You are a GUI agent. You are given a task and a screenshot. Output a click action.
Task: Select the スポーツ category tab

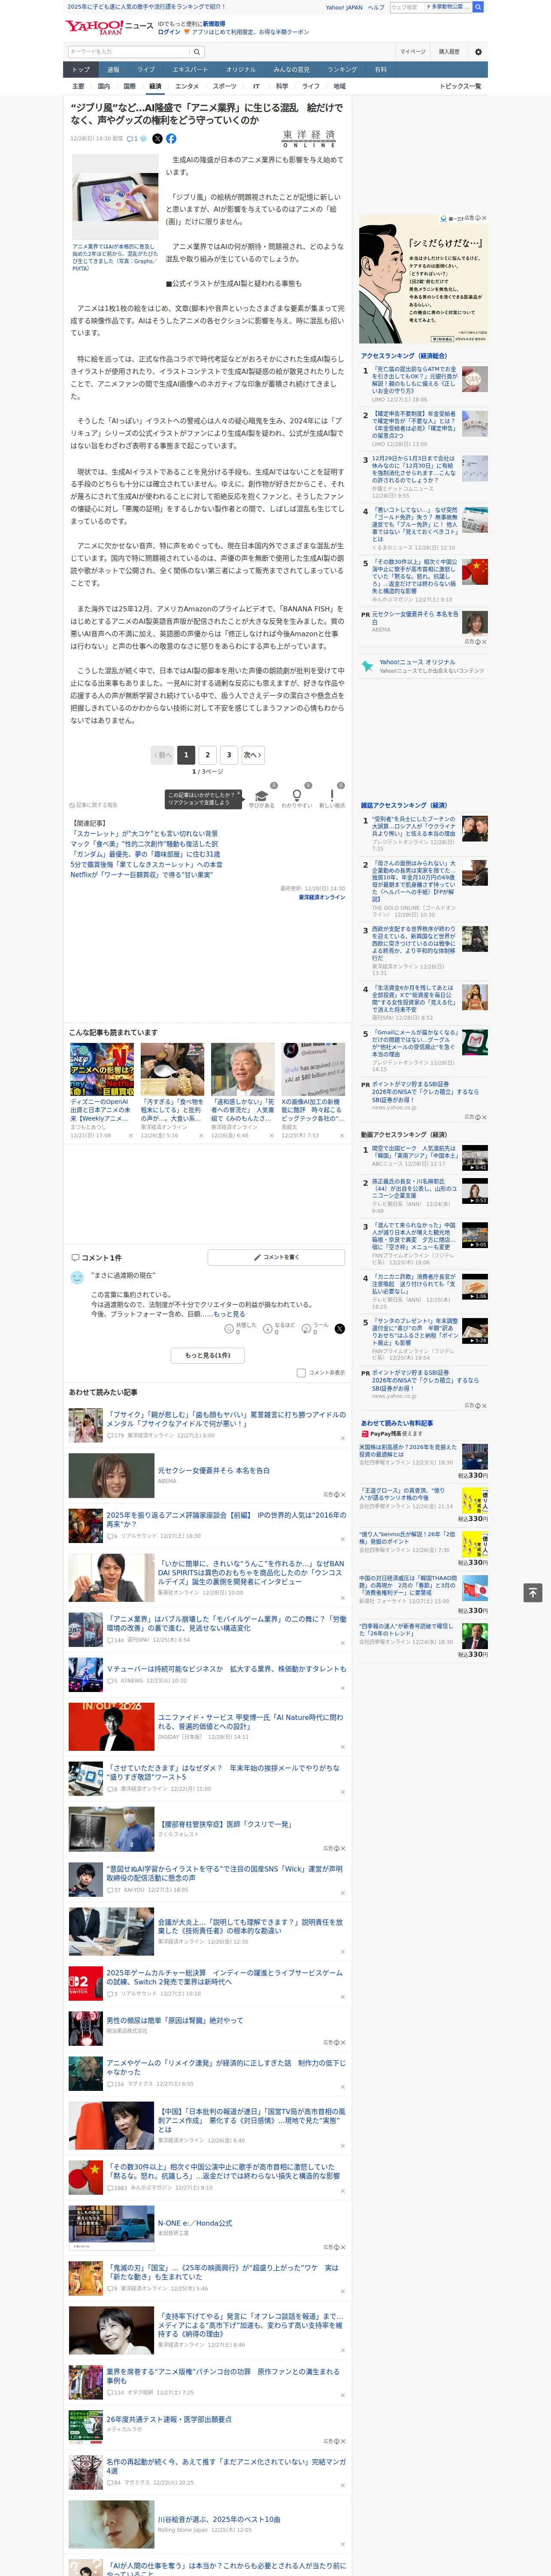point(225,86)
